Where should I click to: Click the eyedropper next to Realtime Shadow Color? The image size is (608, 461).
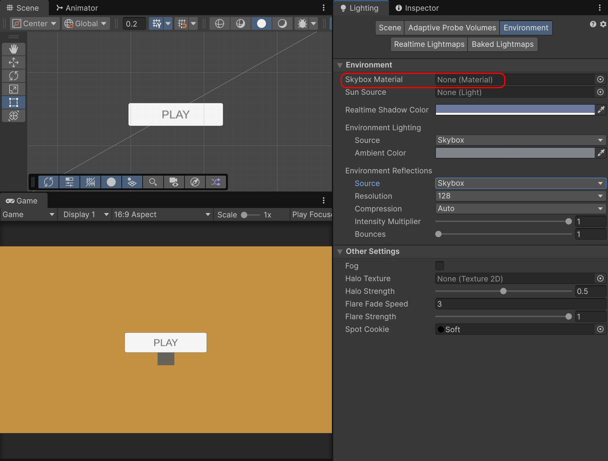pos(601,110)
